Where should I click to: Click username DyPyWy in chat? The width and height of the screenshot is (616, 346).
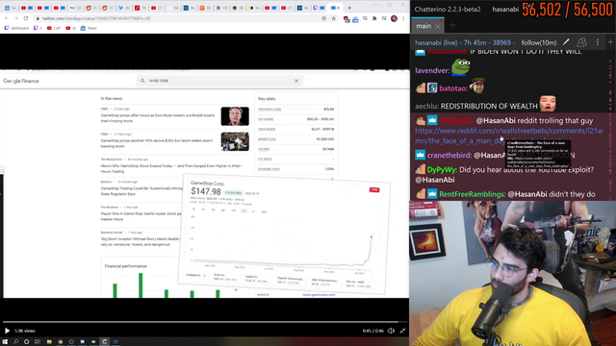(442, 170)
